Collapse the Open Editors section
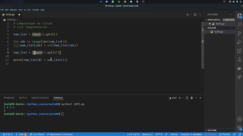The width and height of the screenshot is (243, 136). click(214, 20)
